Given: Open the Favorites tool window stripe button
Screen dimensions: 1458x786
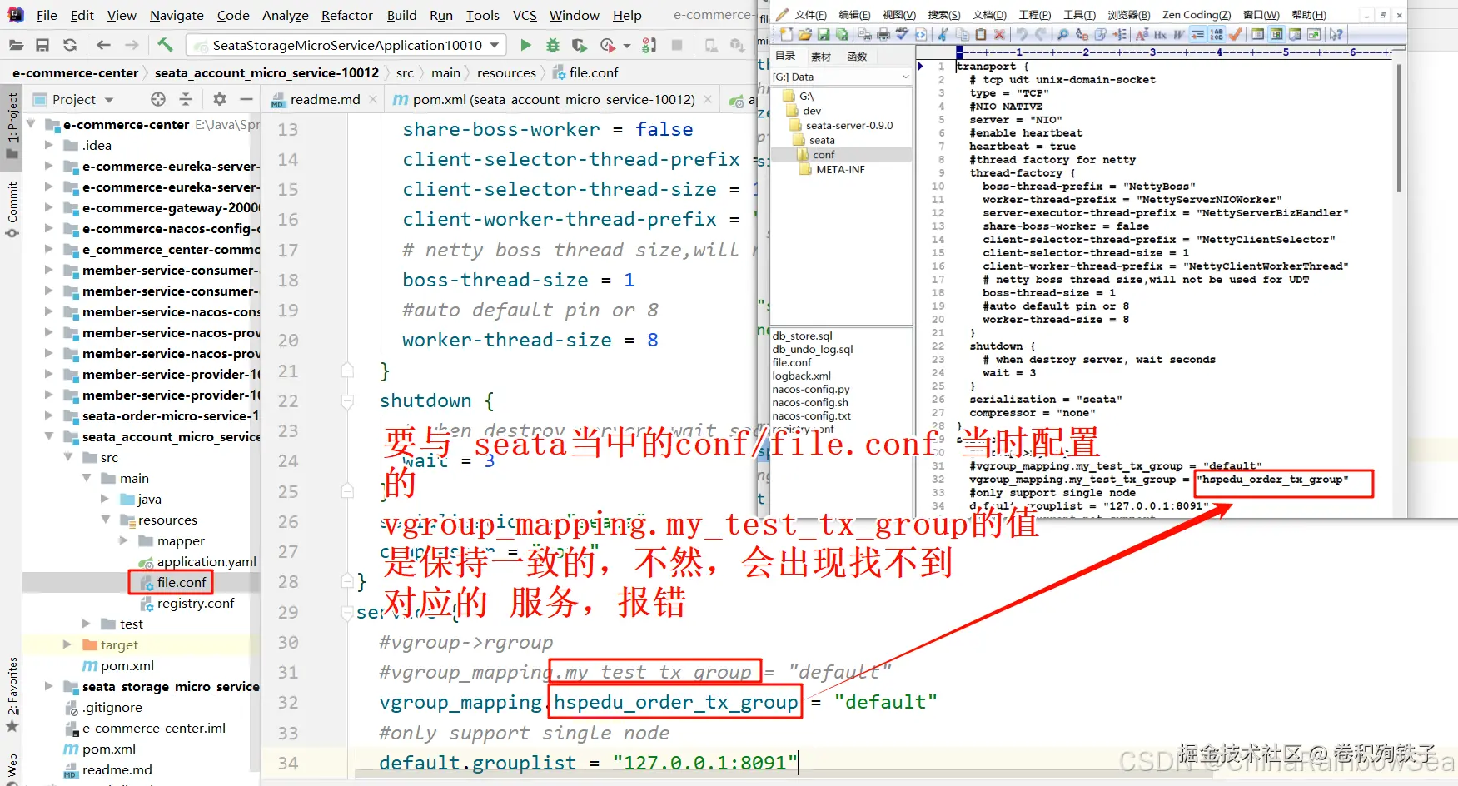Looking at the screenshot, I should [x=12, y=695].
